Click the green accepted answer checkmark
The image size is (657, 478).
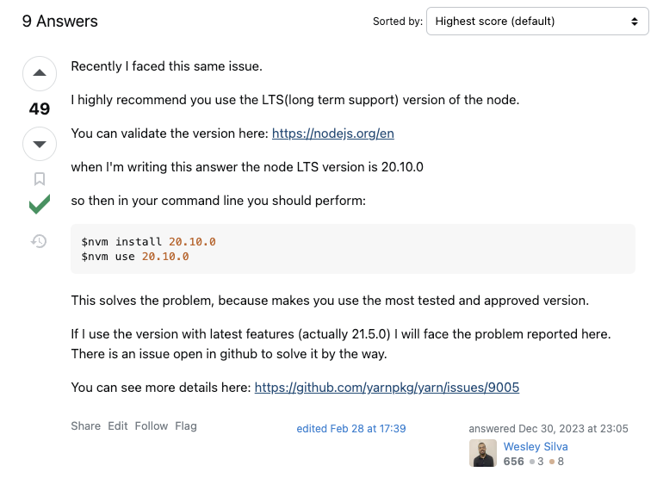[x=40, y=205]
